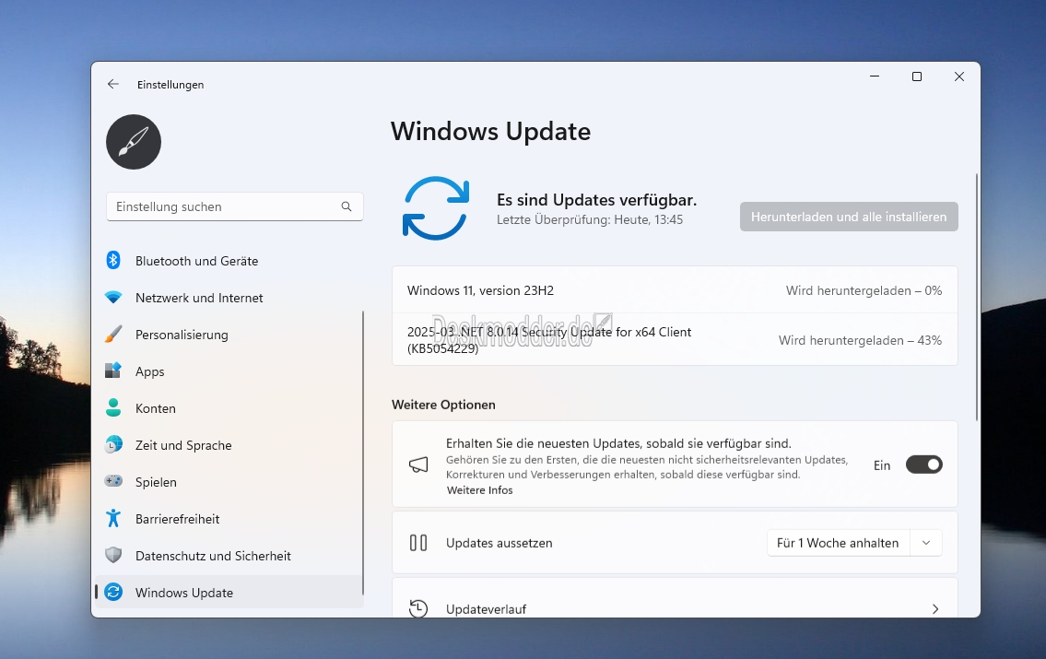Open the Weitere Infos link

point(479,490)
